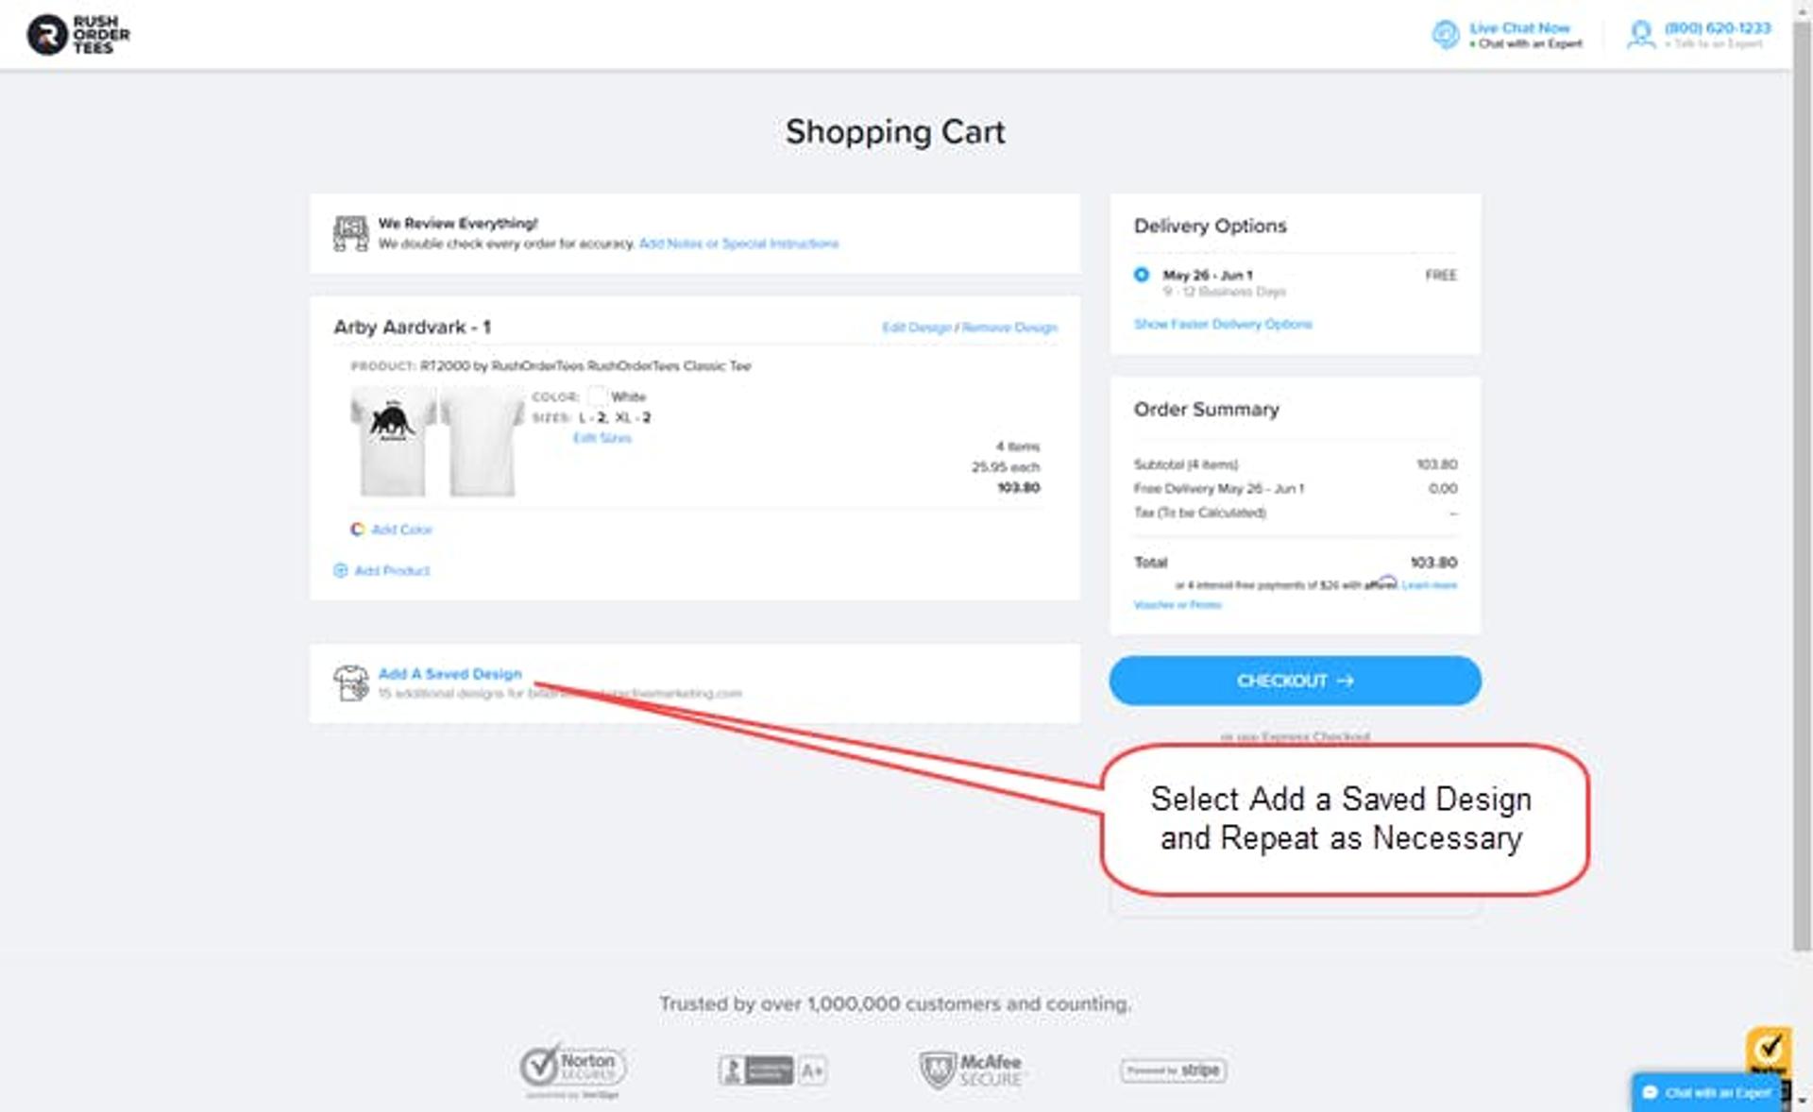Click the white color swatch
Screen dimensions: 1813x1112
tap(597, 396)
